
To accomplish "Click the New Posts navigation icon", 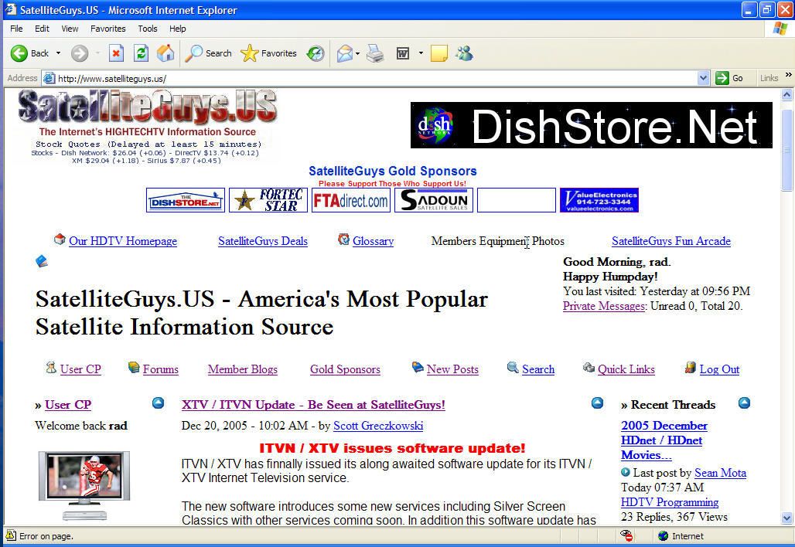I will [x=418, y=367].
